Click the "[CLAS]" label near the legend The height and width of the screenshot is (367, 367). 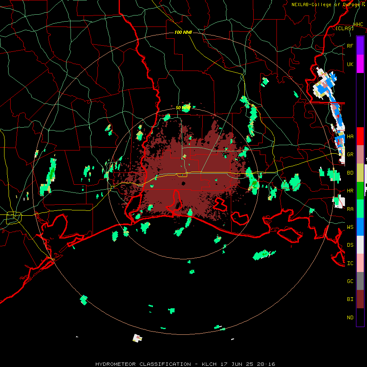point(345,28)
